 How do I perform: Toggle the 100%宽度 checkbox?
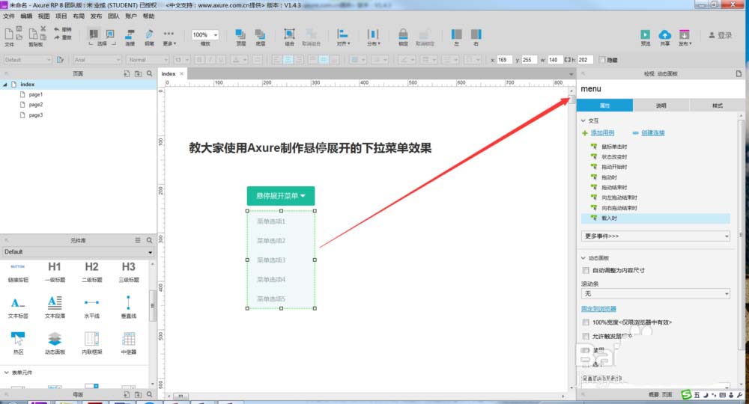pyautogui.click(x=586, y=322)
